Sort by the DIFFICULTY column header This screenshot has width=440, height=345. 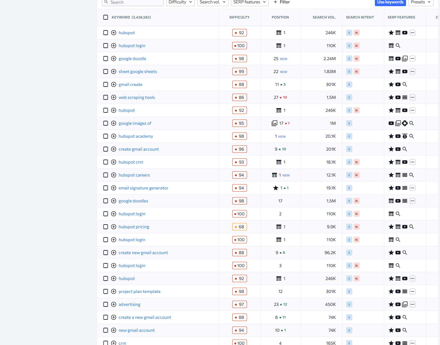(x=239, y=17)
